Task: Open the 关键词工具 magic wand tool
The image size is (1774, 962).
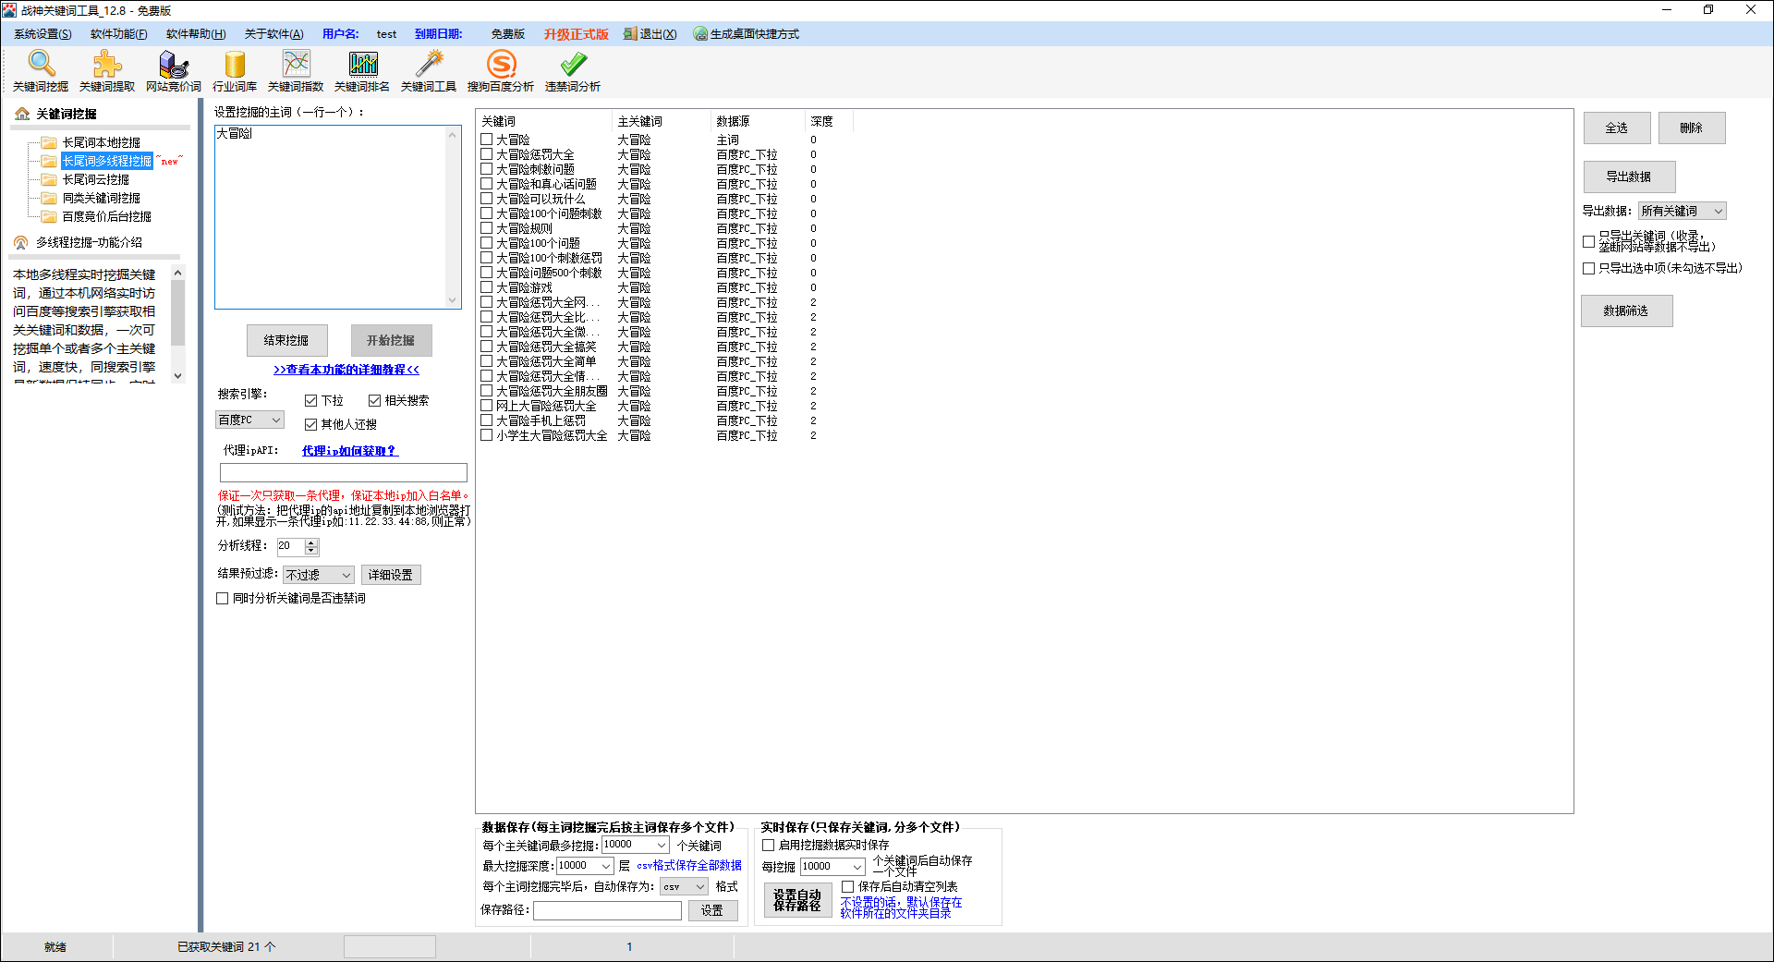Action: [429, 70]
